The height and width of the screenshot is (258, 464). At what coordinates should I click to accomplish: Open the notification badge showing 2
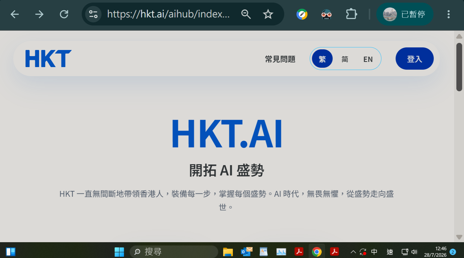[453, 252]
